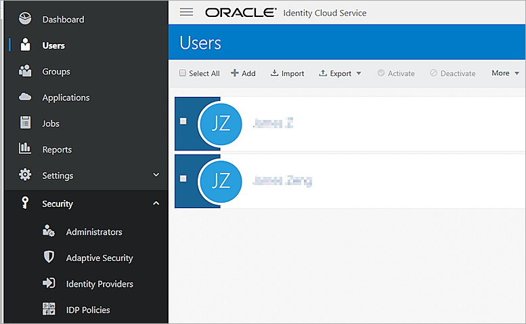The width and height of the screenshot is (526, 324).
Task: Open the Export dropdown menu
Action: coord(341,73)
